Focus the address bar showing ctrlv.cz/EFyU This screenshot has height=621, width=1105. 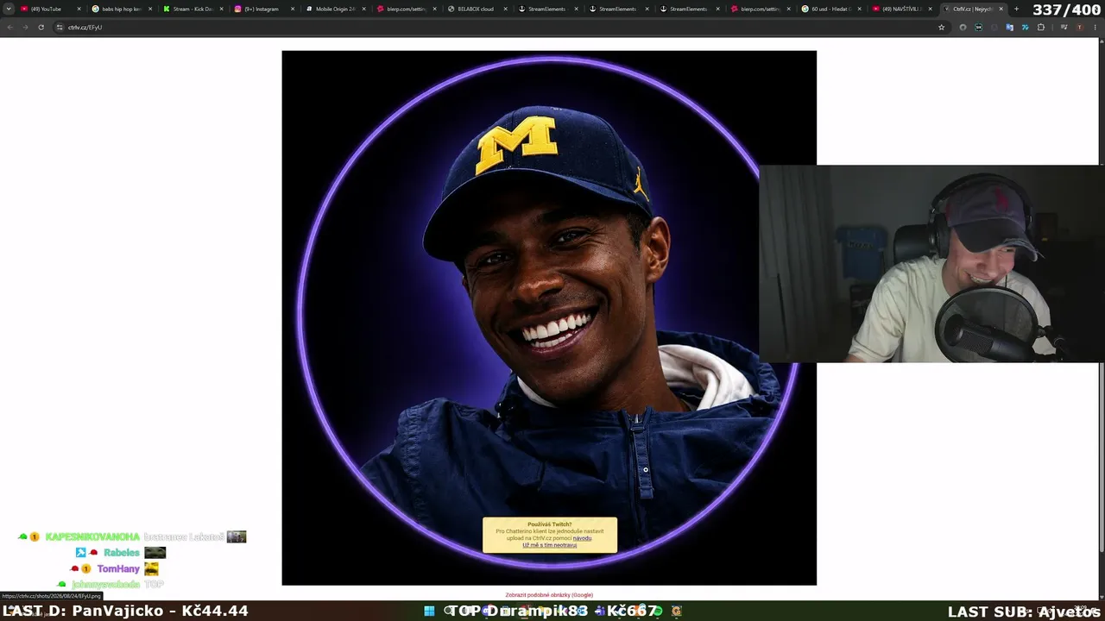(501, 27)
